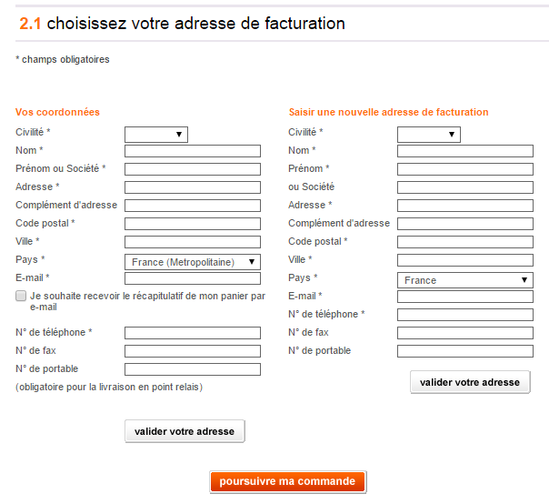This screenshot has width=549, height=504.
Task: Click valider votre adresse under billing address form
Action: (470, 382)
